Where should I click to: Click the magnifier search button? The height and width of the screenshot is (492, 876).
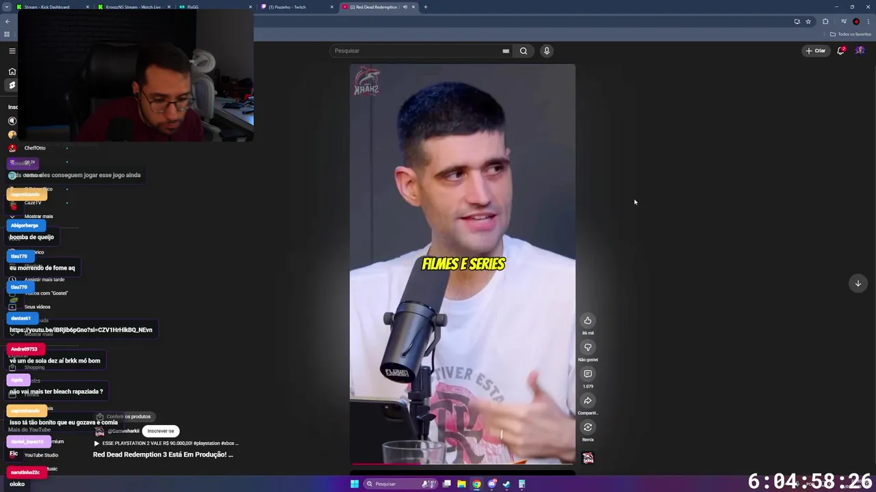pos(524,51)
